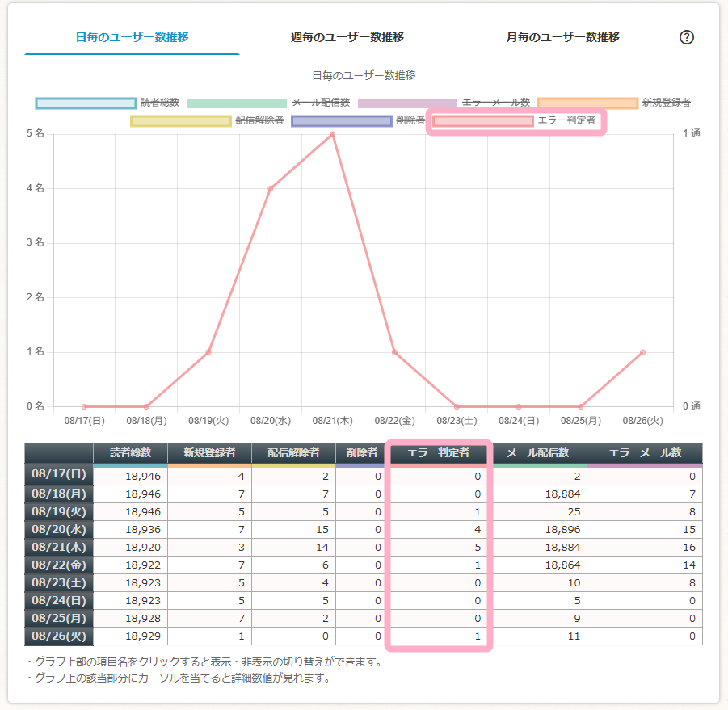Select the 08/18(月) table row header
The image size is (728, 710).
[59, 494]
